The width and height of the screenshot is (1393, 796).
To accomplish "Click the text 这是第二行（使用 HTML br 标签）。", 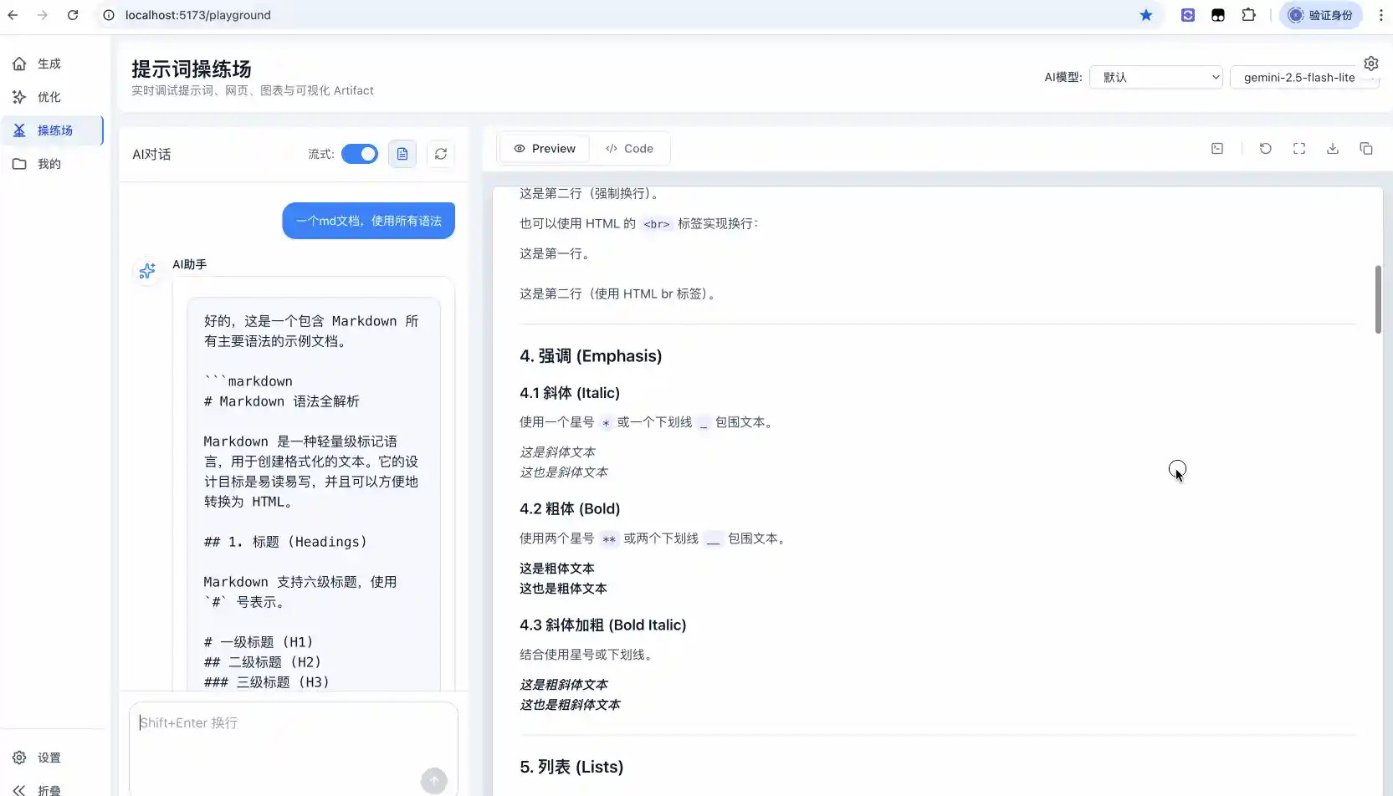I will point(619,294).
